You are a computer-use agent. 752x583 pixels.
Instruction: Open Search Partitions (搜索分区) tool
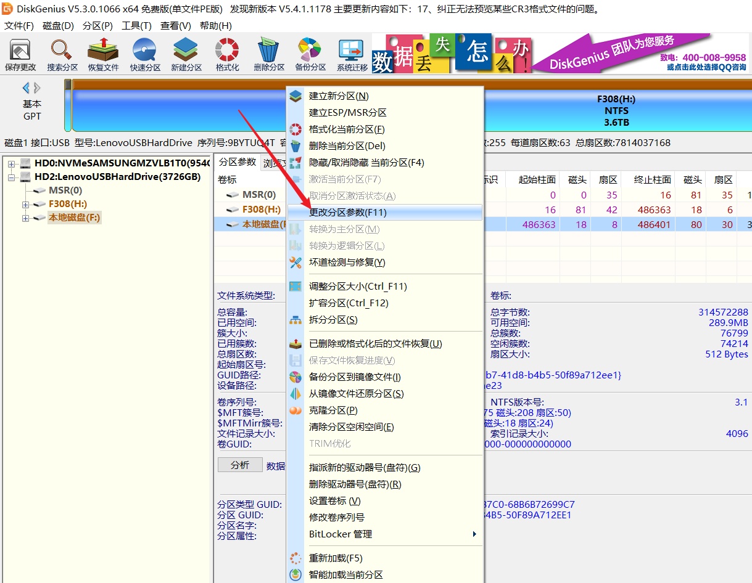(x=62, y=54)
